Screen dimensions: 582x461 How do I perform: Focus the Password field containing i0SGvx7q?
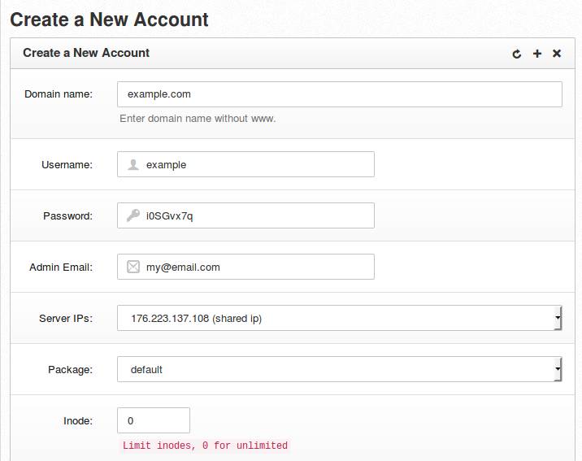point(245,215)
